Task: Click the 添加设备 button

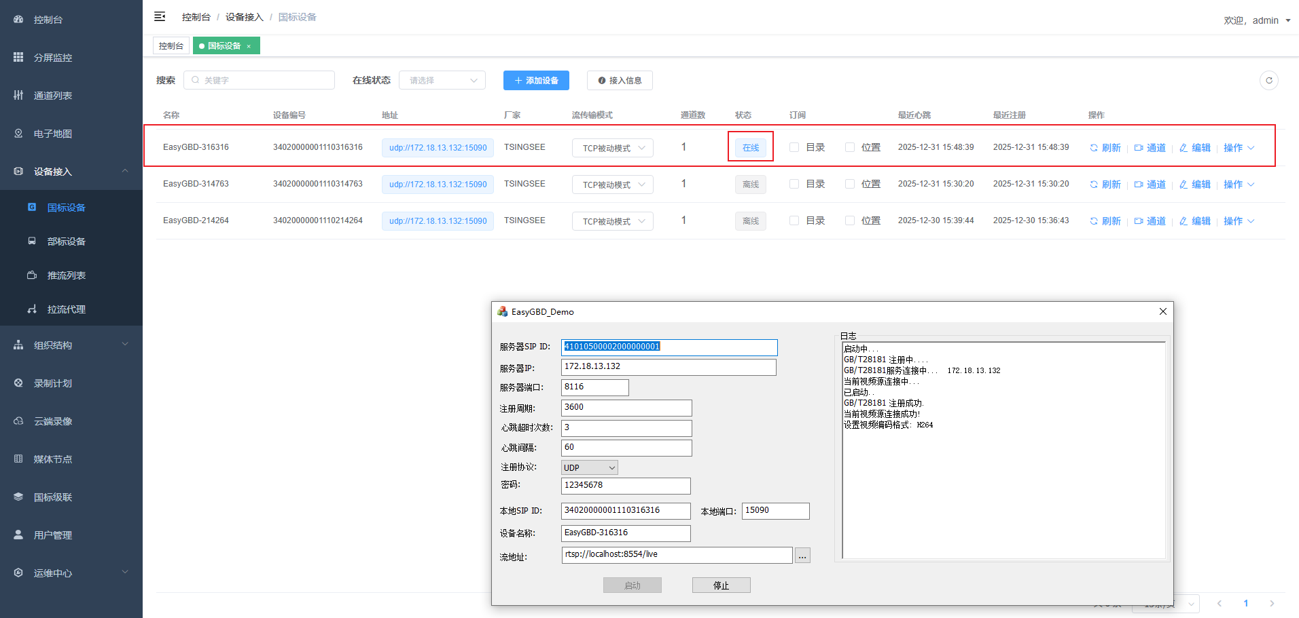Action: pos(536,80)
